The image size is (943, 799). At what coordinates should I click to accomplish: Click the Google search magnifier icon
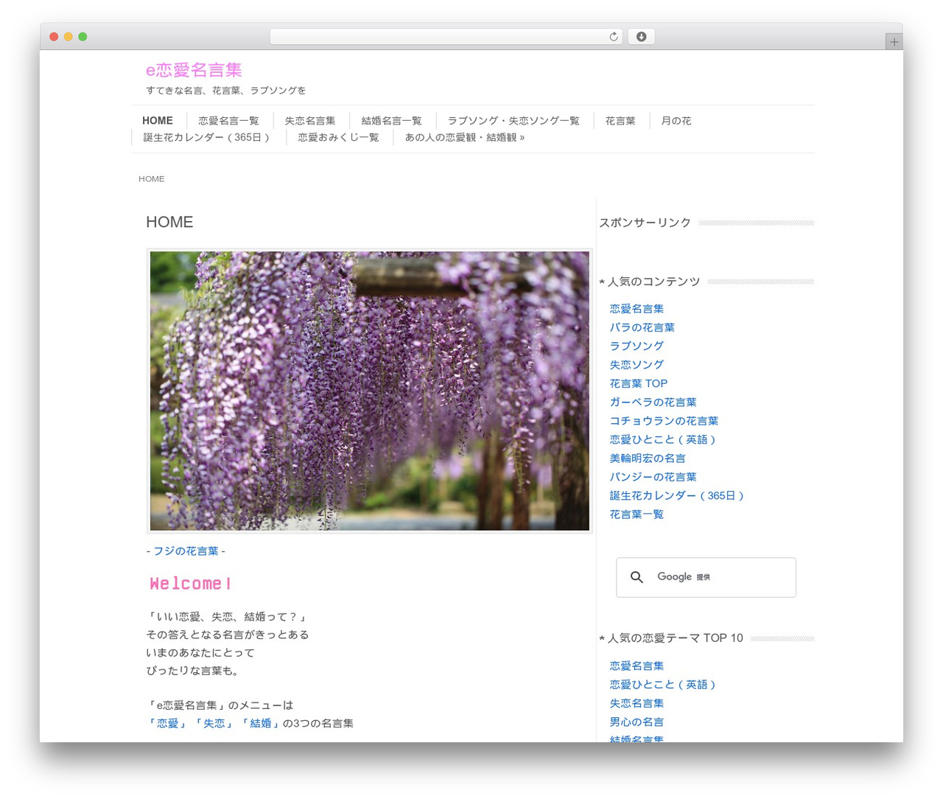coord(637,577)
